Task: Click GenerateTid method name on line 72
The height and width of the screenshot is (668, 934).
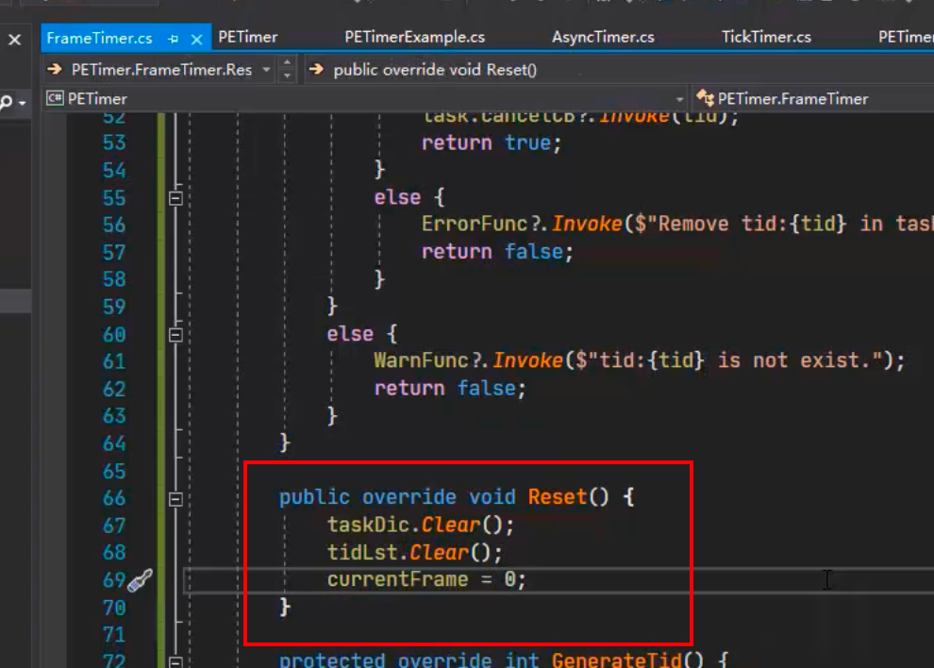Action: [616, 660]
